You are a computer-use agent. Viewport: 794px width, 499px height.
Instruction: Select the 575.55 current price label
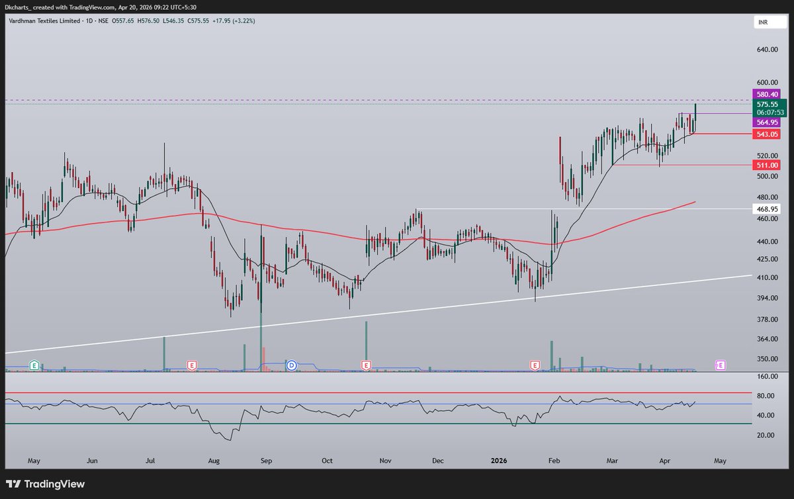pos(768,104)
